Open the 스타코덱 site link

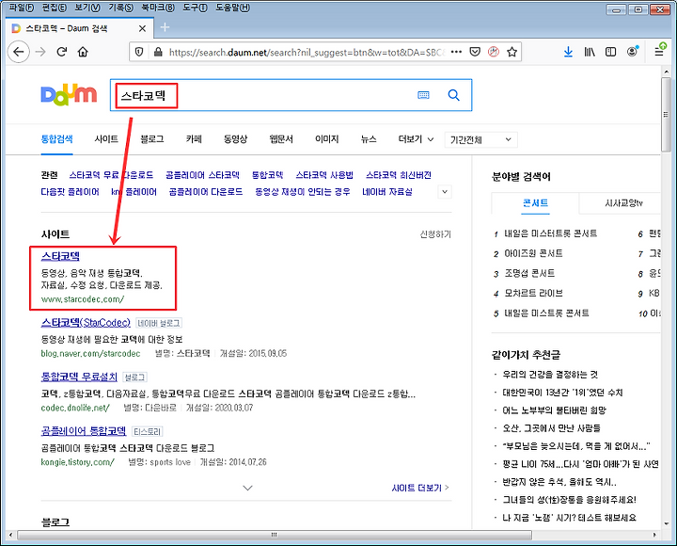point(60,256)
